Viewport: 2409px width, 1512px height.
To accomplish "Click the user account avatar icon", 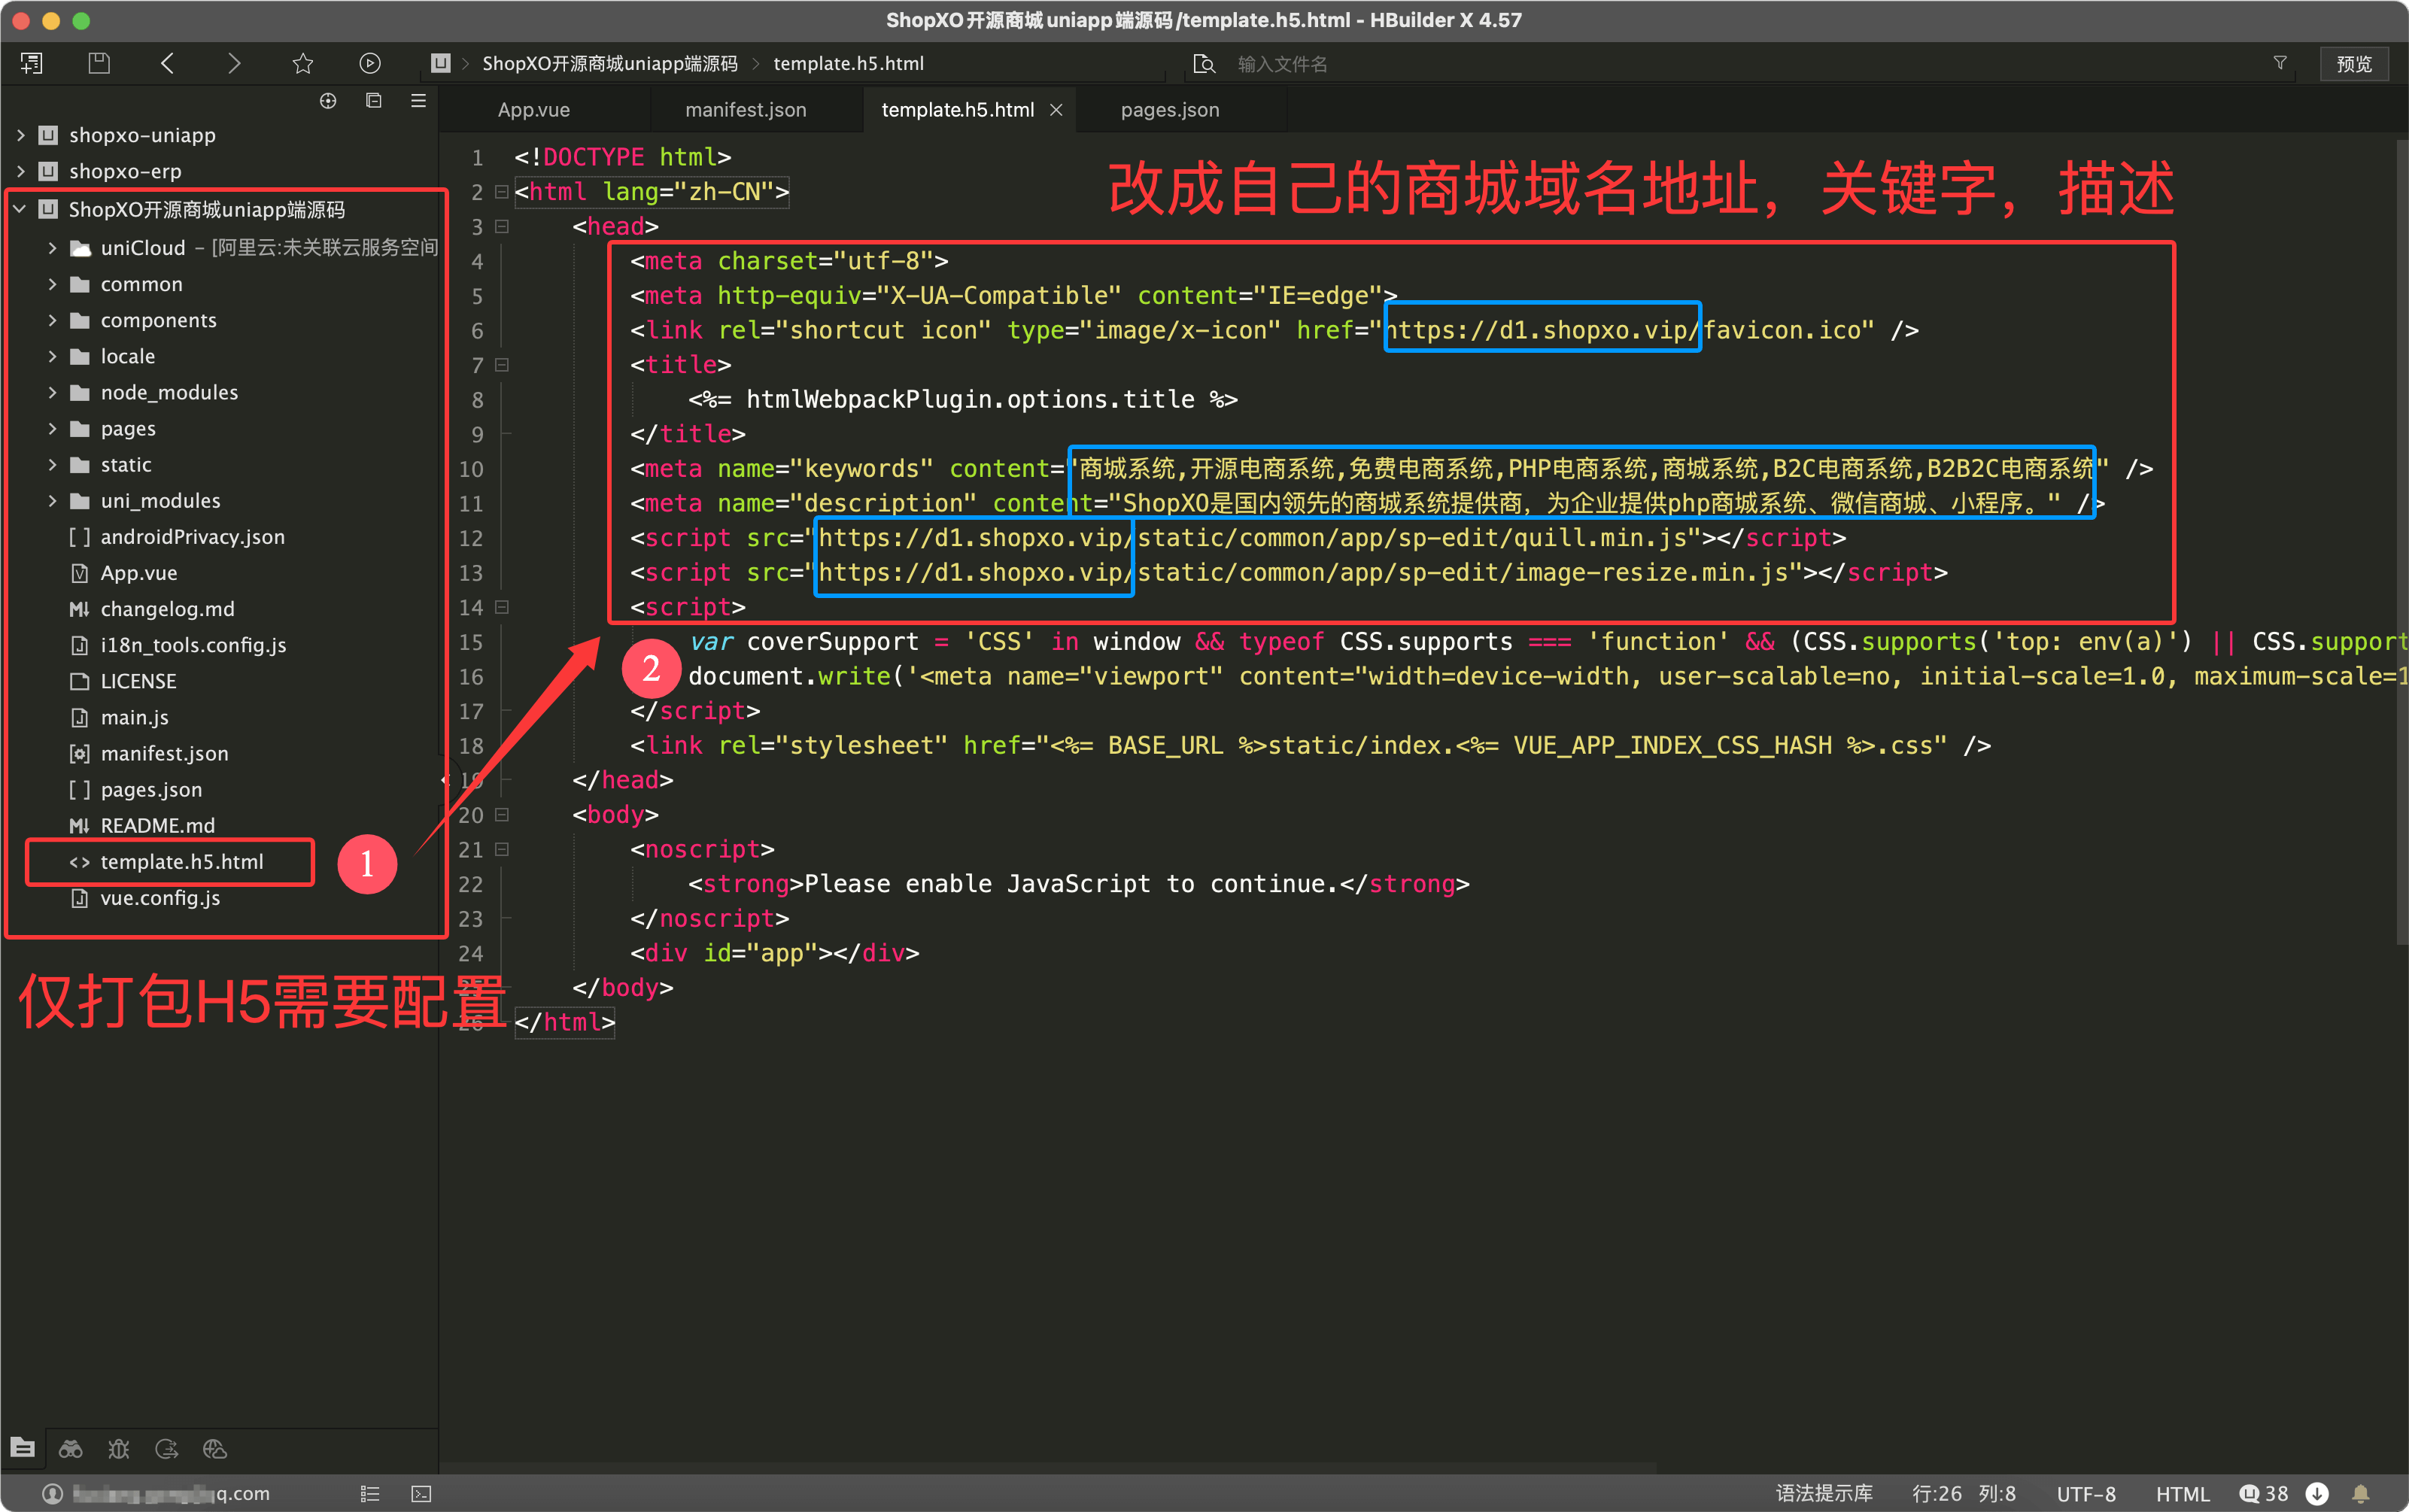I will click(x=53, y=1493).
